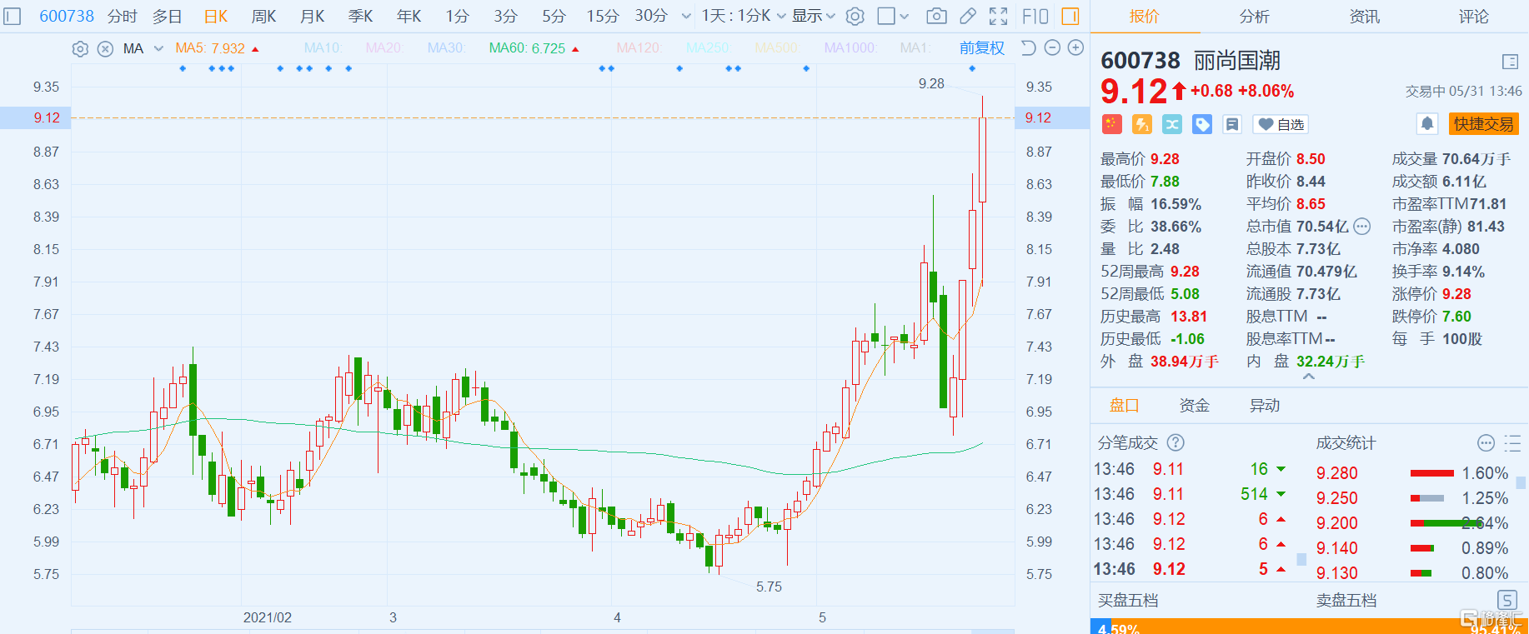
Task: Toggle the MA10 moving average line
Action: pos(323,48)
